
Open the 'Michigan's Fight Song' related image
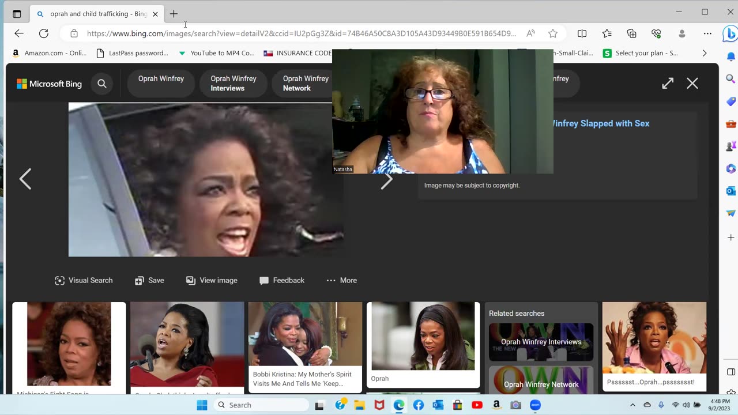point(69,348)
